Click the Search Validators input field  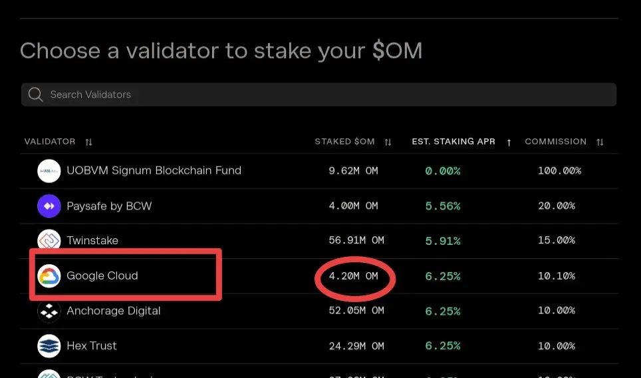(x=319, y=94)
